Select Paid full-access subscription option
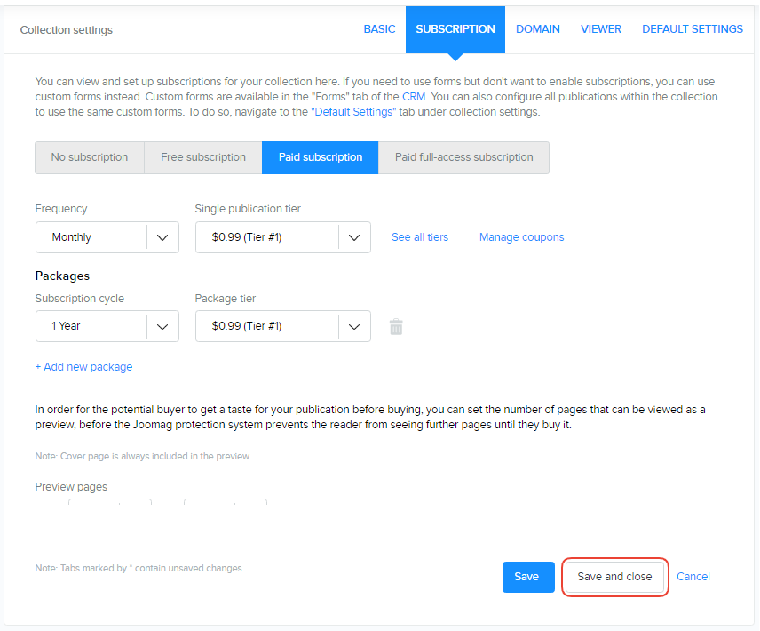 click(x=463, y=157)
